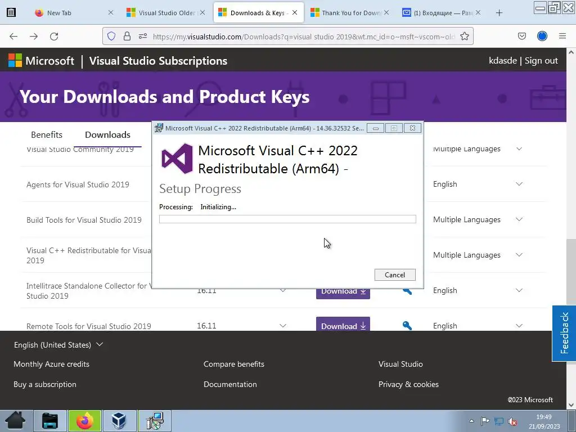This screenshot has width=576, height=432.
Task: Switch to Thank You for Download tab
Action: (x=349, y=13)
